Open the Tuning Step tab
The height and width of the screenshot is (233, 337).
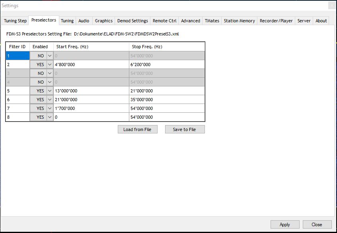pos(16,21)
